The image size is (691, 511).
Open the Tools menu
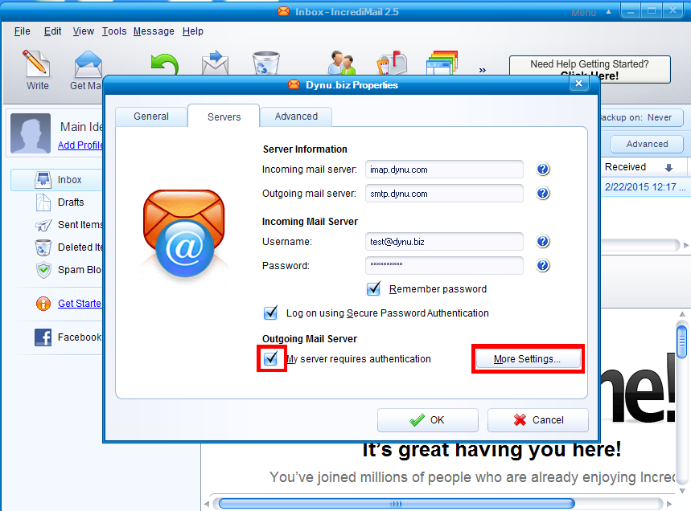coord(114,31)
